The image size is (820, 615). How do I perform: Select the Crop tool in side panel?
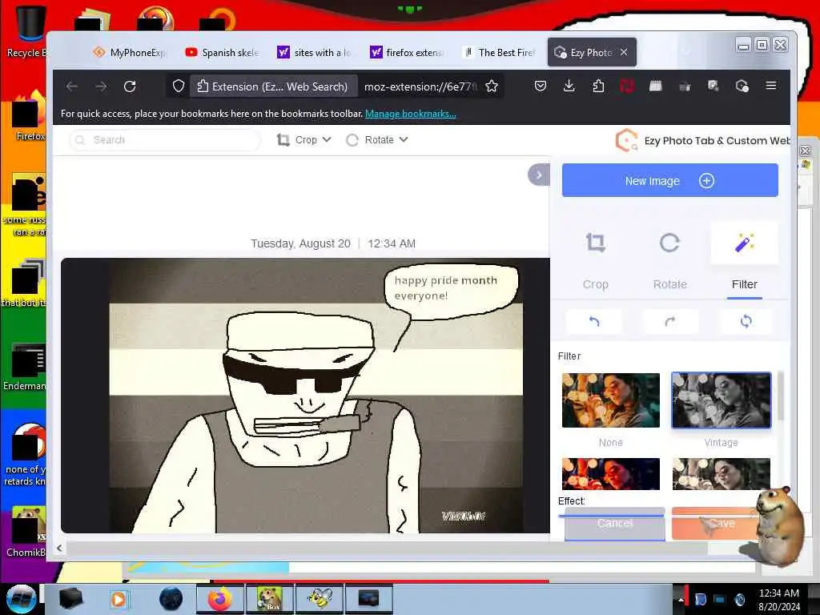(x=595, y=261)
